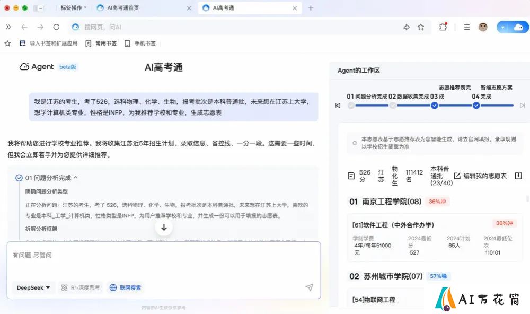Image resolution: width=530 pixels, height=314 pixels.
Task: Select step 03 志愿推荐表完成 marker
Action: [x=435, y=106]
